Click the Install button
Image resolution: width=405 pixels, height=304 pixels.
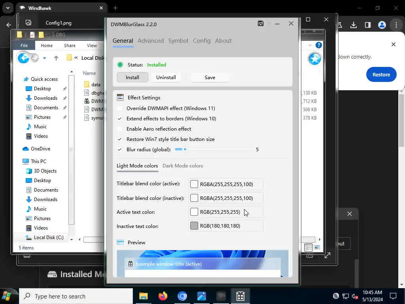[132, 77]
